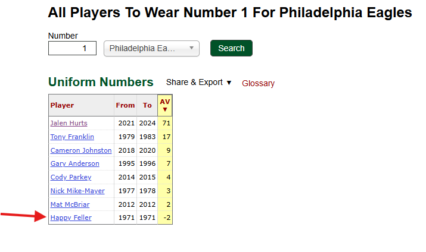The image size is (426, 252).
Task: Open the Philadelphia Eagles team dropdown
Action: tap(151, 48)
